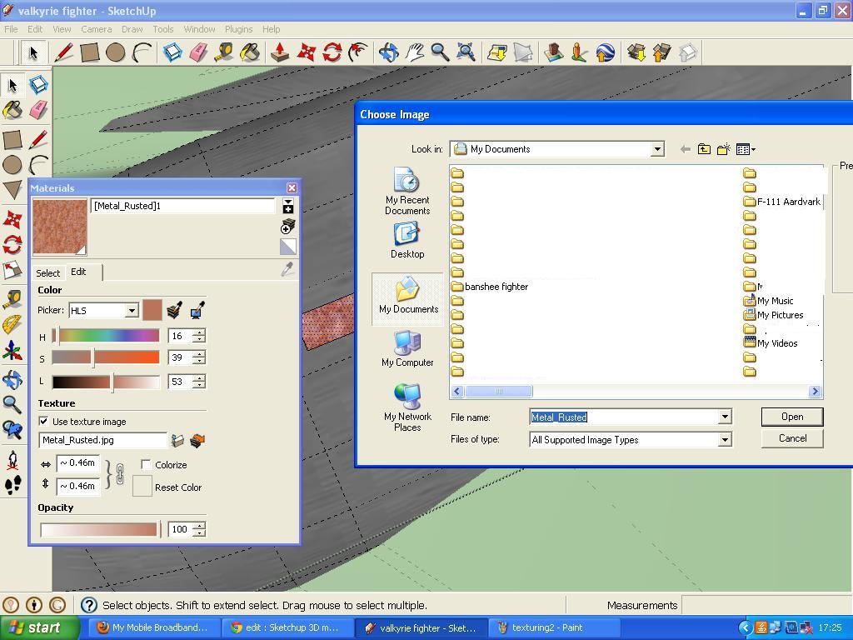Enable the Colorize checkbox
853x640 pixels.
point(147,464)
